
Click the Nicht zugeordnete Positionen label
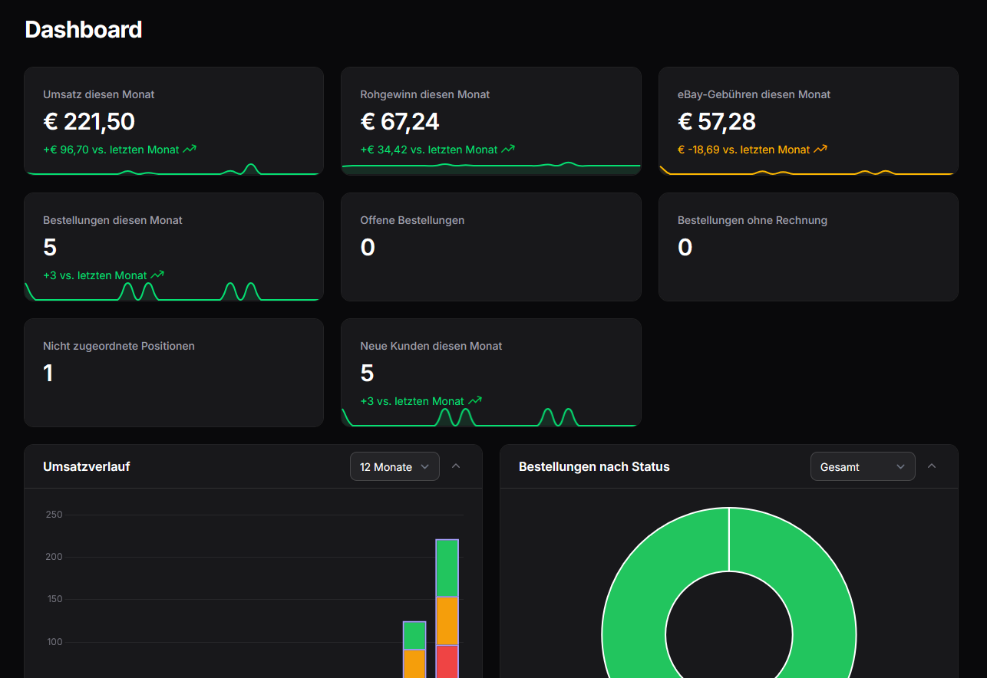(119, 346)
